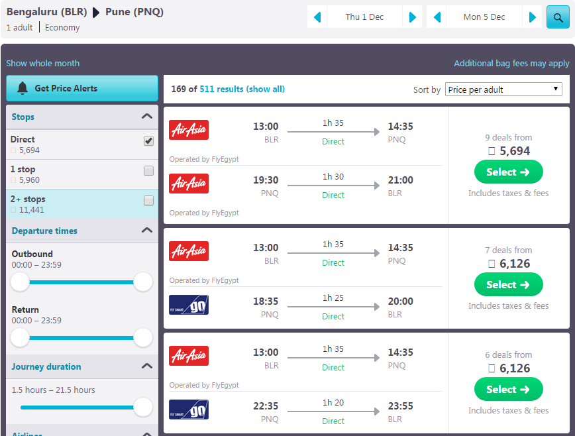Viewport: 575px width, 436px height.
Task: Go to previous day before Mon 5 Dec
Action: [x=437, y=17]
